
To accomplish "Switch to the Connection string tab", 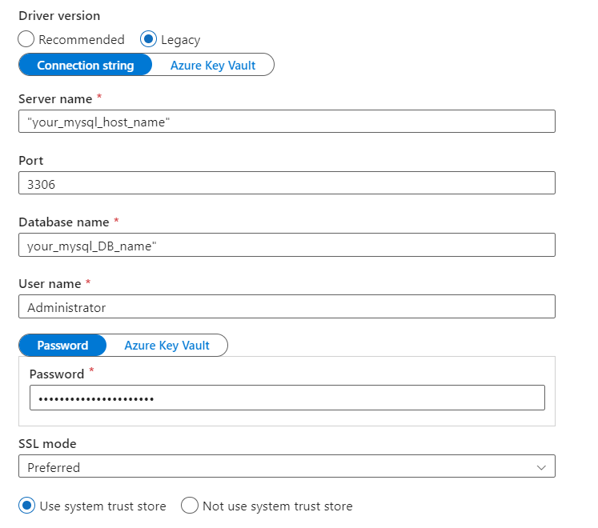I will click(x=85, y=66).
